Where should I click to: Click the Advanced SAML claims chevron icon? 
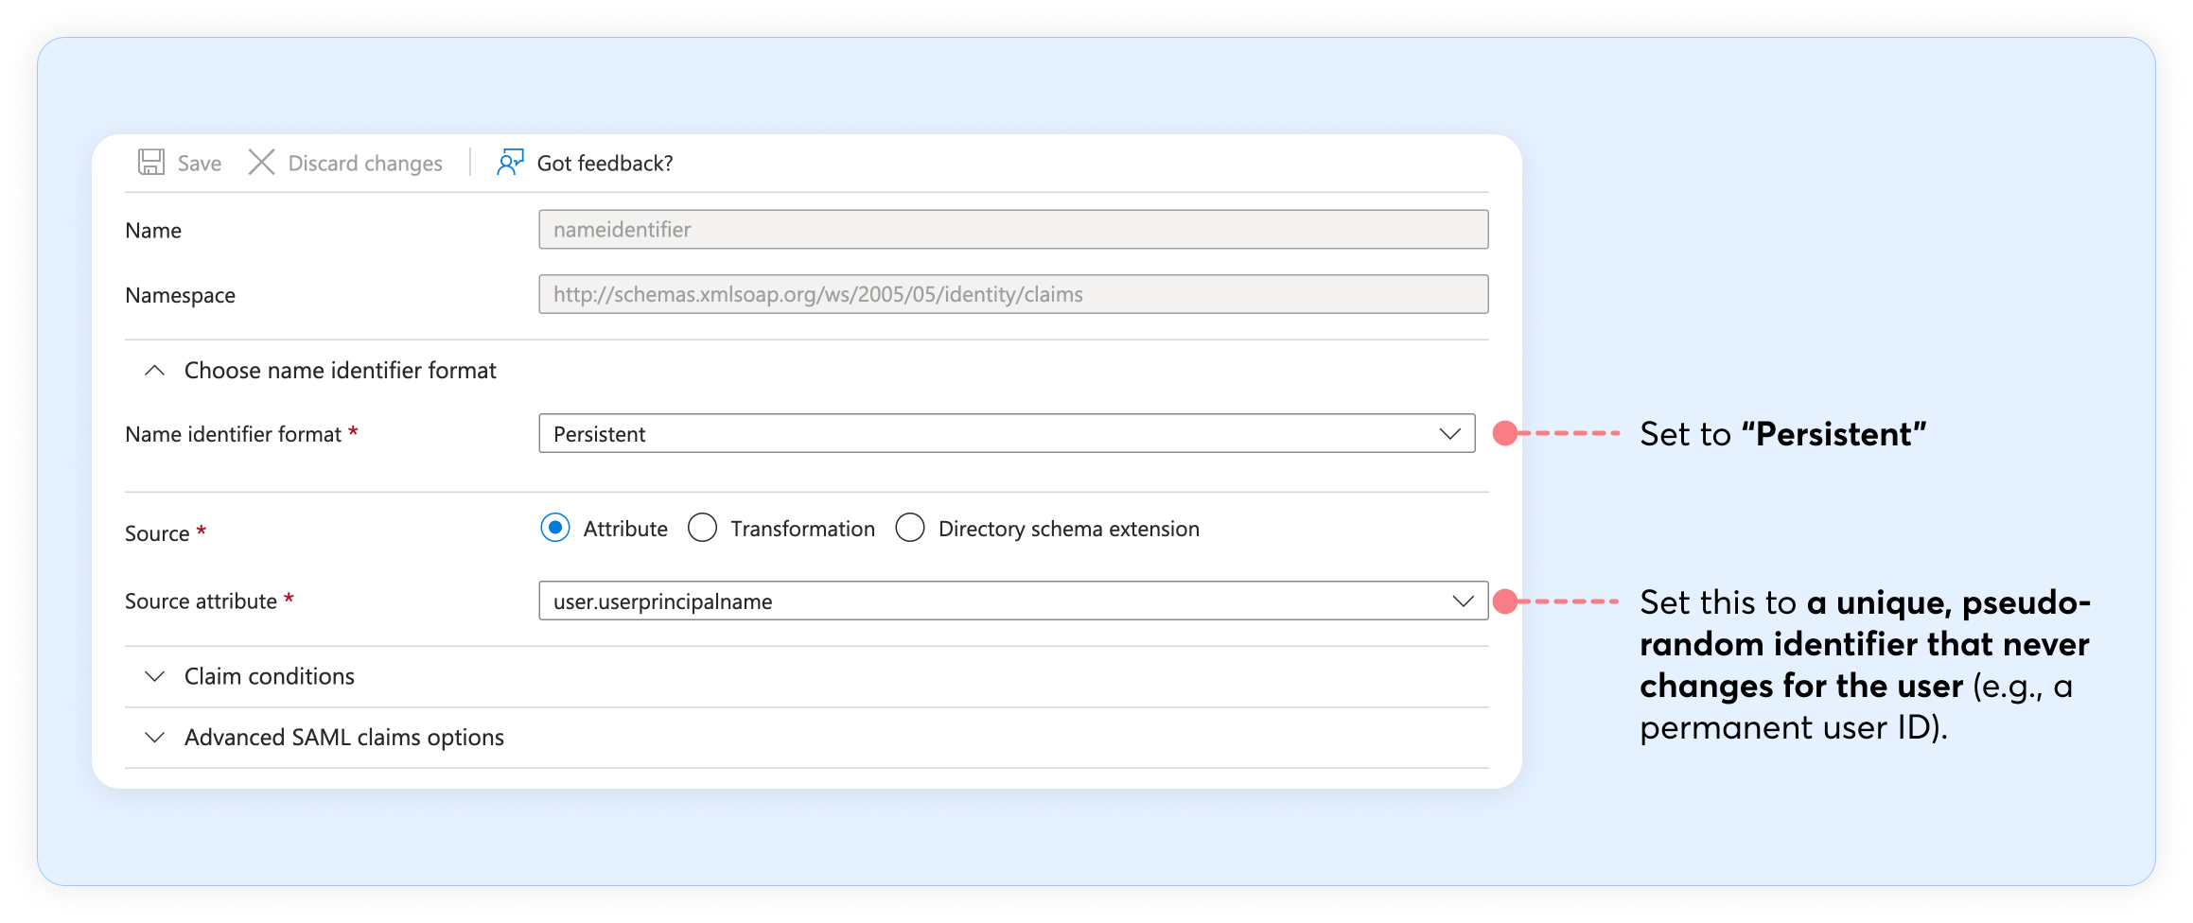click(x=155, y=738)
